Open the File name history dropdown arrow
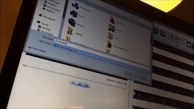The height and width of the screenshot is (109, 194). pos(149,69)
